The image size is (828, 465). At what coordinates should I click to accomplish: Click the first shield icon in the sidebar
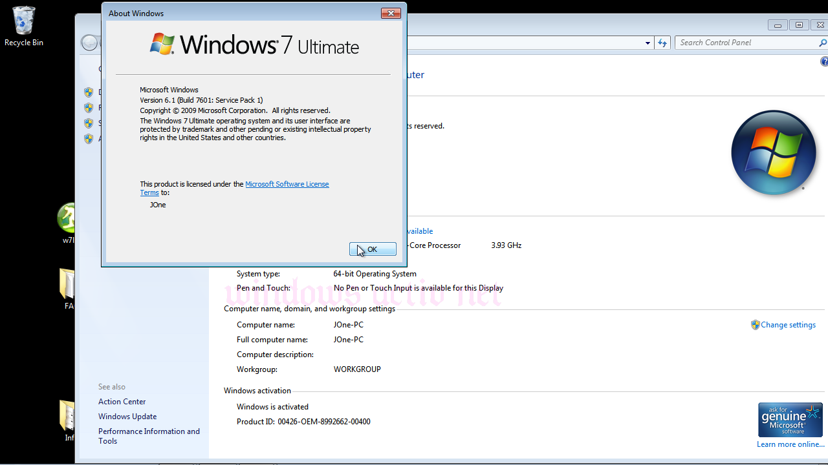[x=89, y=92]
